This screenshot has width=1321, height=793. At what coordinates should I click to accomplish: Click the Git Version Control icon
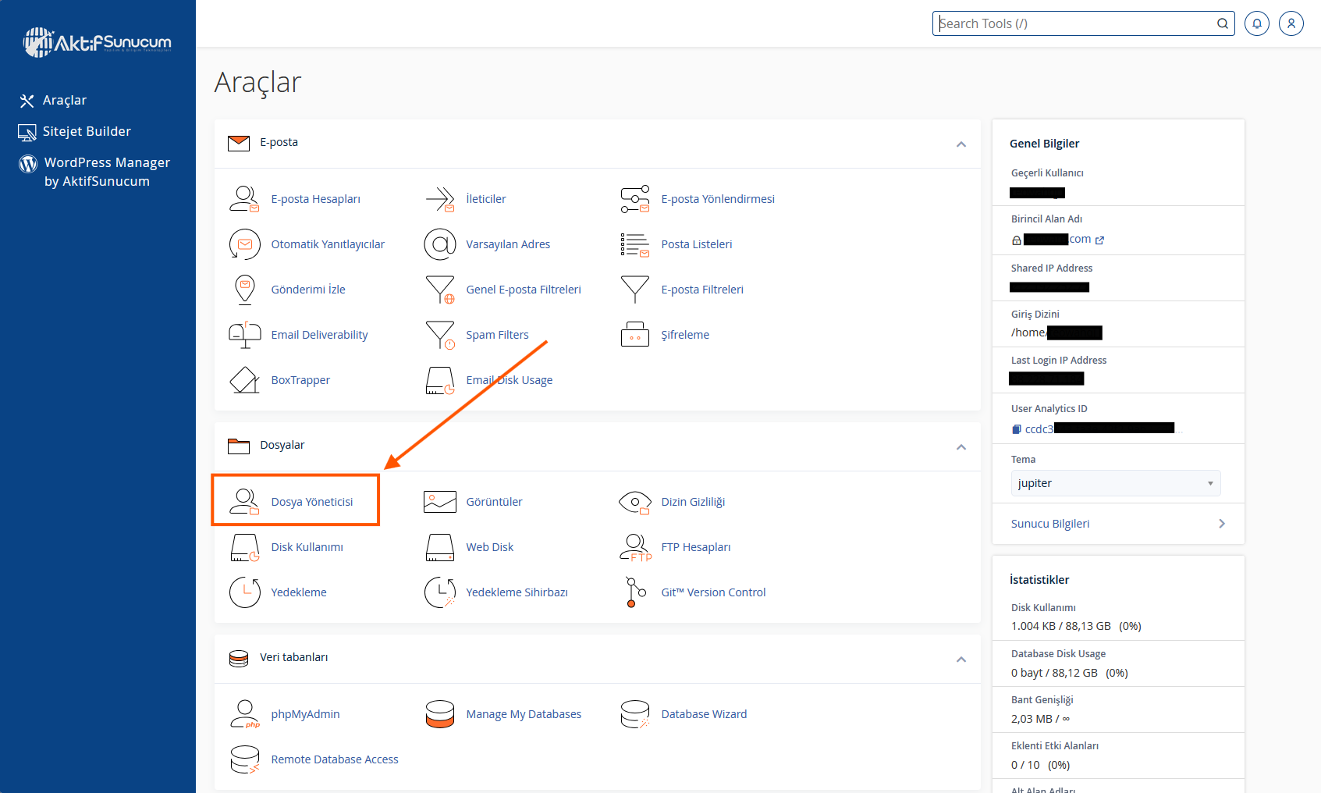click(634, 592)
